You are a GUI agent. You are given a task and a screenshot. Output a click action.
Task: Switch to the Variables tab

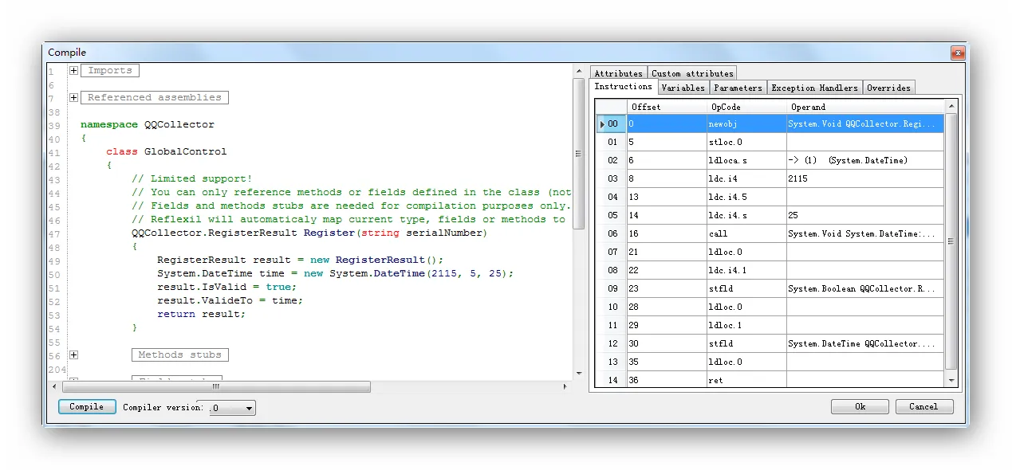[683, 88]
